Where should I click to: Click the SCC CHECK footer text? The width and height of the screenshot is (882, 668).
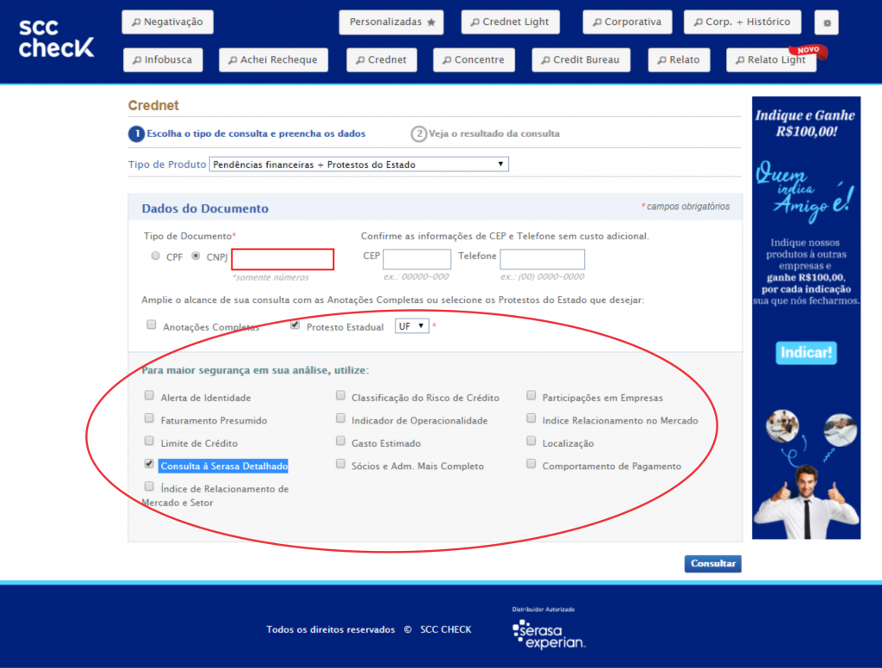tap(445, 629)
